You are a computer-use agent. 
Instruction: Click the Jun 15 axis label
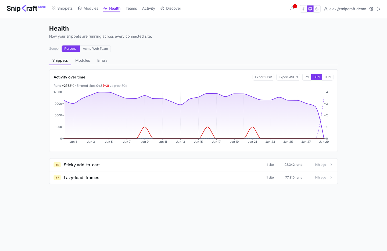[x=198, y=142]
